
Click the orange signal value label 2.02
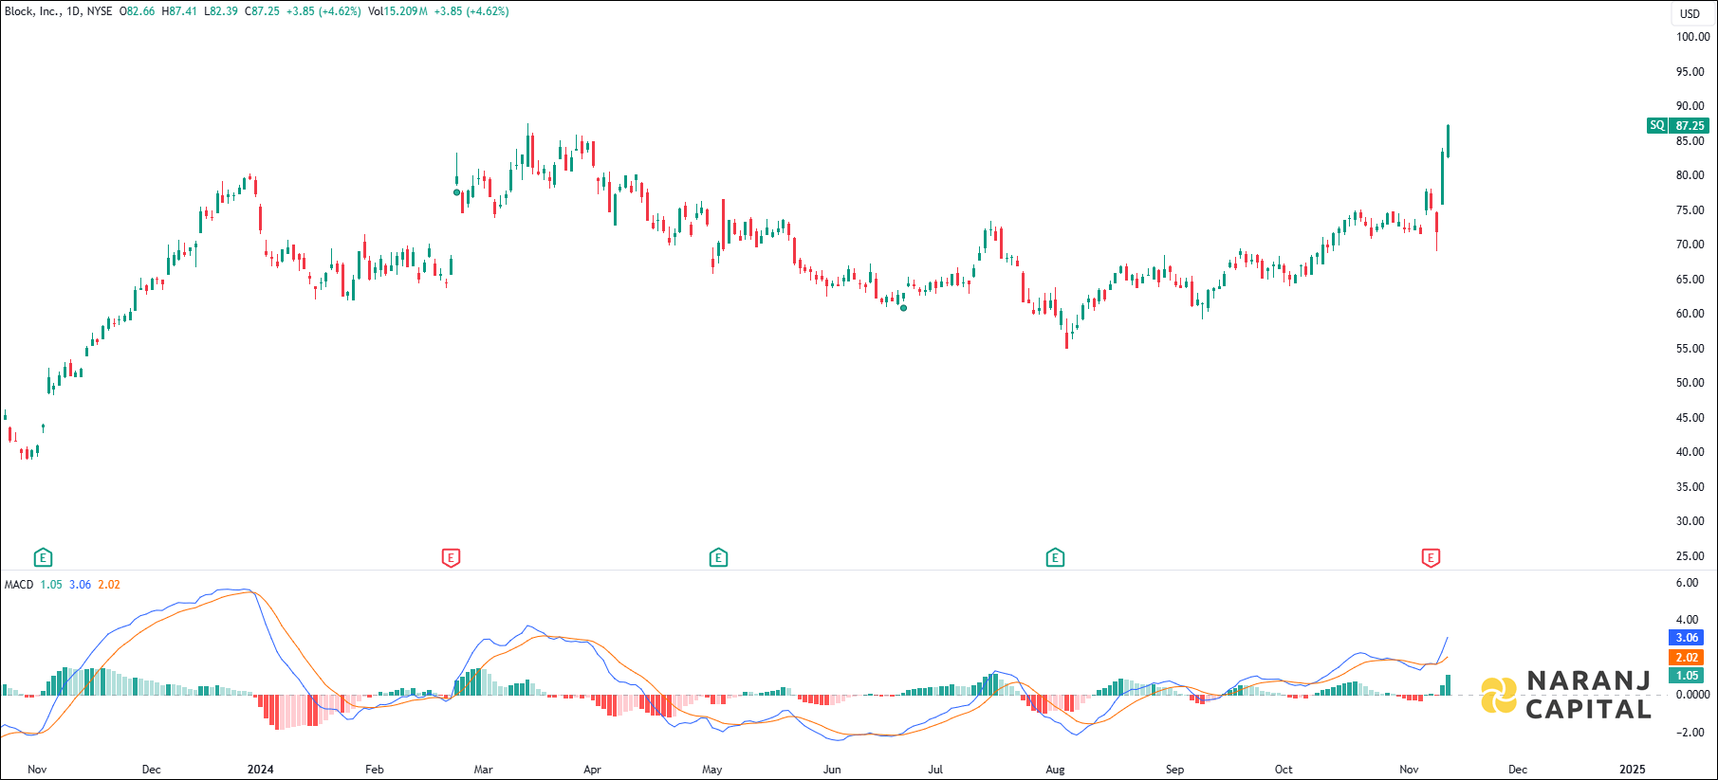[x=1687, y=657]
